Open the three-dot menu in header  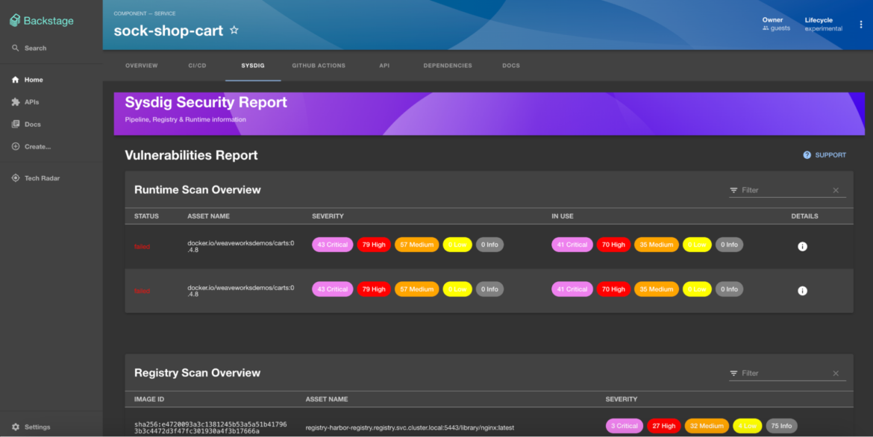861,25
